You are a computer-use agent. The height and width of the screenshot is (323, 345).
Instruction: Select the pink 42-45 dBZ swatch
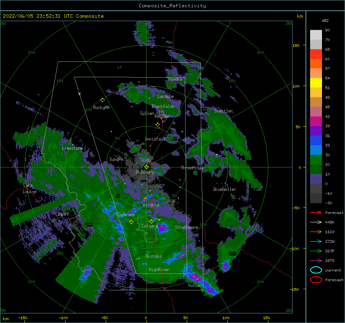(316, 112)
